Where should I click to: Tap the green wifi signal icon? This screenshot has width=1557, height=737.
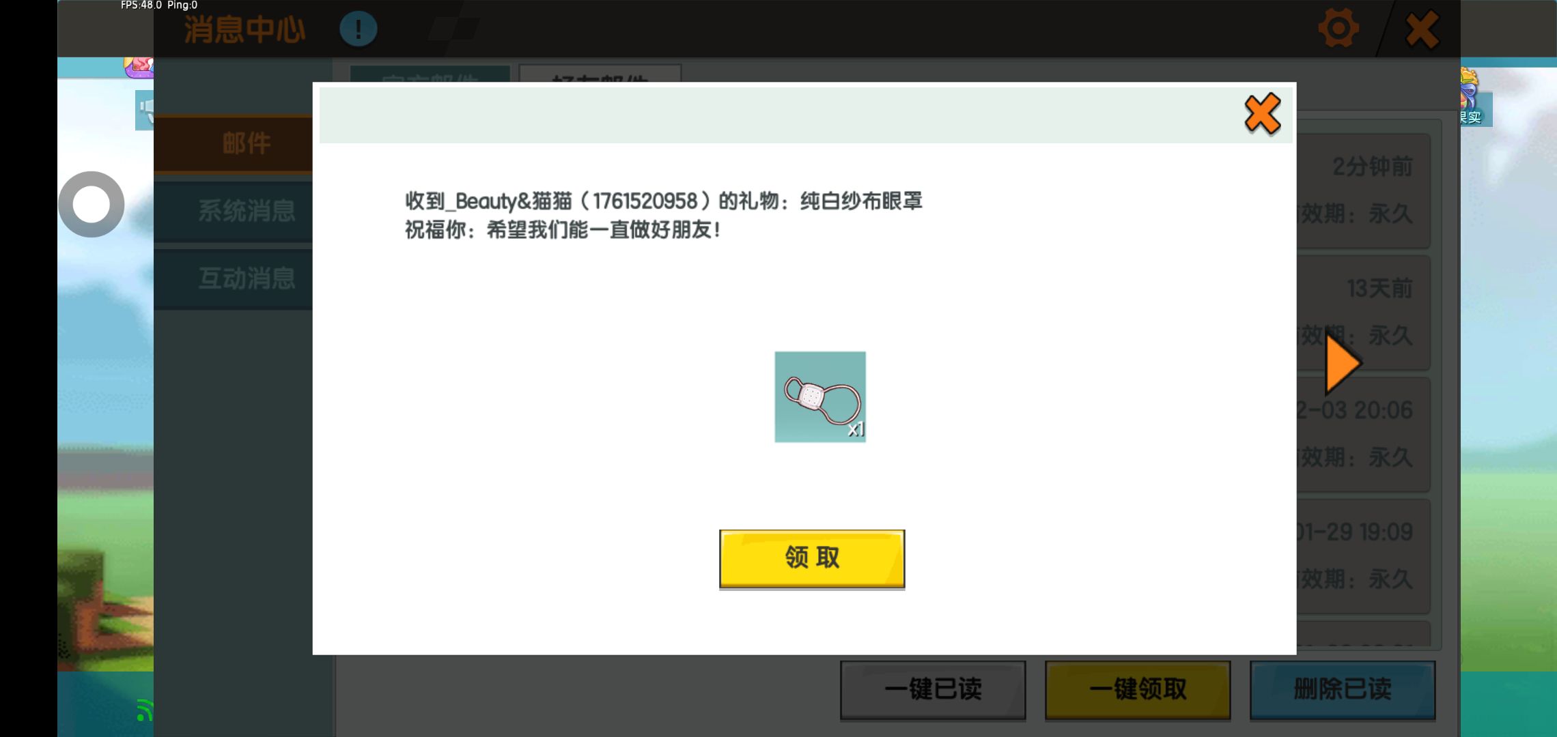(x=144, y=710)
